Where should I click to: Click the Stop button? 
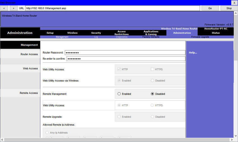point(229,8)
